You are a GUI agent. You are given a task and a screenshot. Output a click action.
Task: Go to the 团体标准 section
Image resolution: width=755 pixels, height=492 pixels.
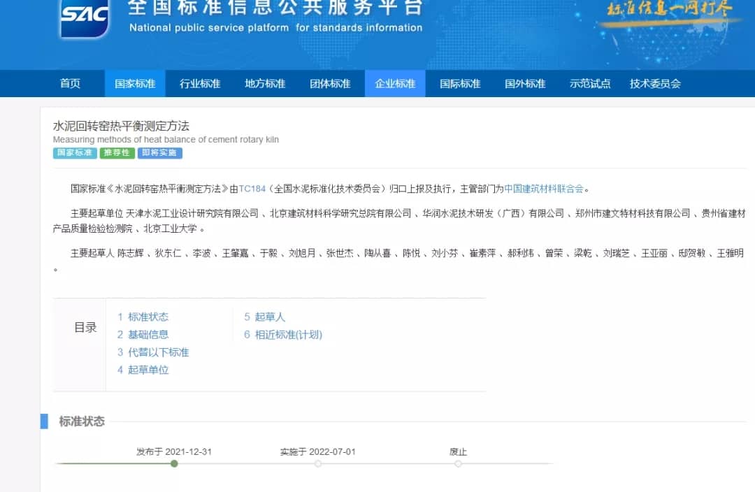[x=330, y=84]
